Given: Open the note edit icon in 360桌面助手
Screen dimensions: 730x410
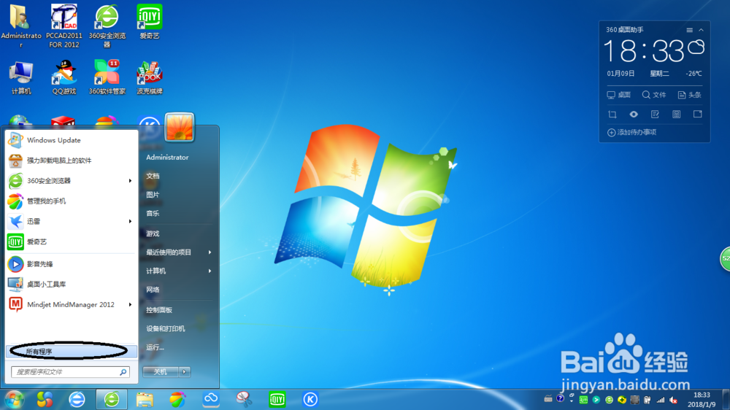Looking at the screenshot, I should point(655,115).
